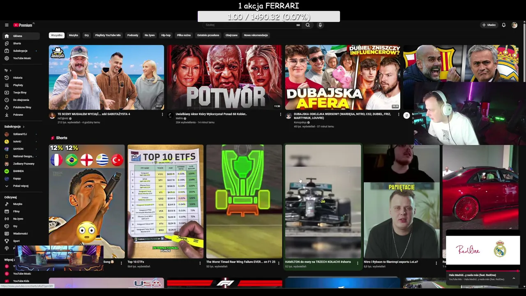This screenshot has width=526, height=296.
Task: Open reZigiusz channel link
Action: 63,118
